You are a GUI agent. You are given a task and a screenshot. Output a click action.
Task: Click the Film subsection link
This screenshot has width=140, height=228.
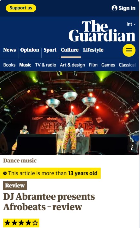coord(93,65)
